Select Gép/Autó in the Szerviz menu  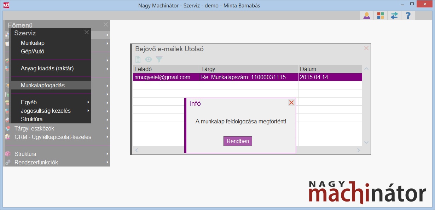(x=33, y=51)
